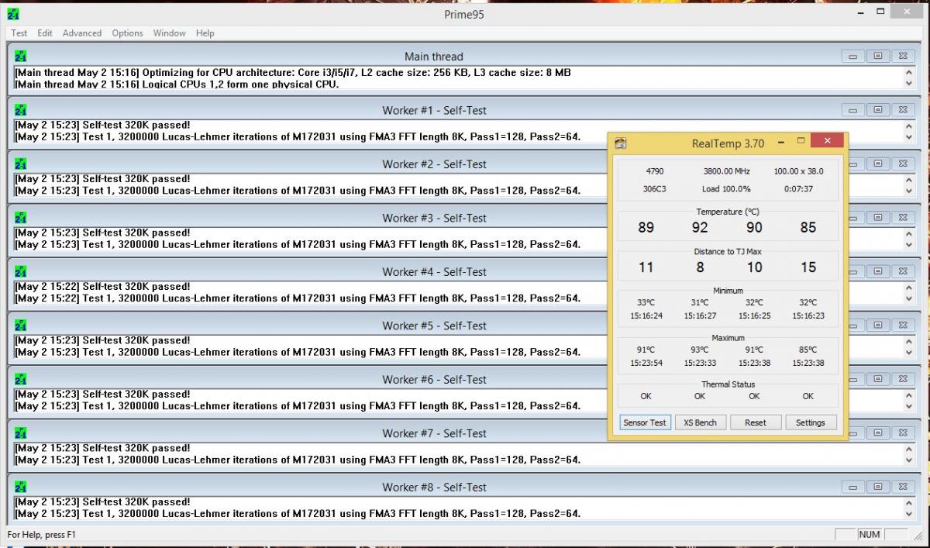Click the Worker #1 log scroll-up arrow

pos(910,126)
